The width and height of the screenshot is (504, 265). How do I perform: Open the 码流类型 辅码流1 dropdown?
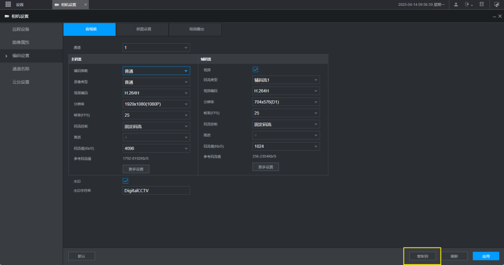click(286, 80)
